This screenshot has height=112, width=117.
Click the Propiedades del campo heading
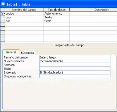pos(69,45)
